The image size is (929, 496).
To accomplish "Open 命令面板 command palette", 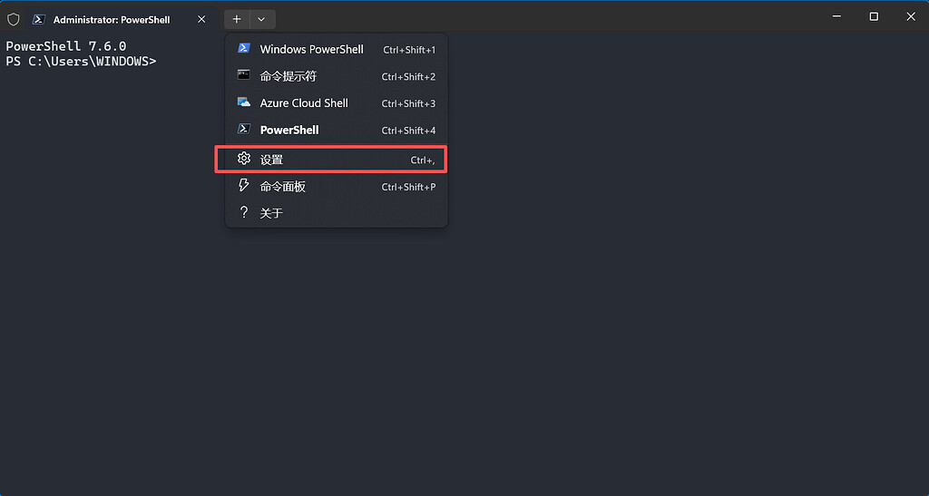I will tap(337, 187).
